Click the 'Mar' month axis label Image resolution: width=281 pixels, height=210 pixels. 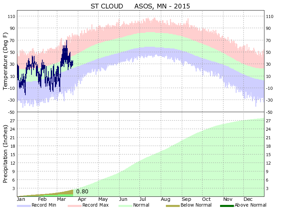pyautogui.click(x=62, y=199)
